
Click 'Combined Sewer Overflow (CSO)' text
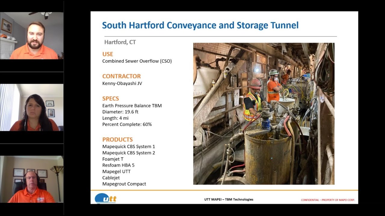[137, 61]
